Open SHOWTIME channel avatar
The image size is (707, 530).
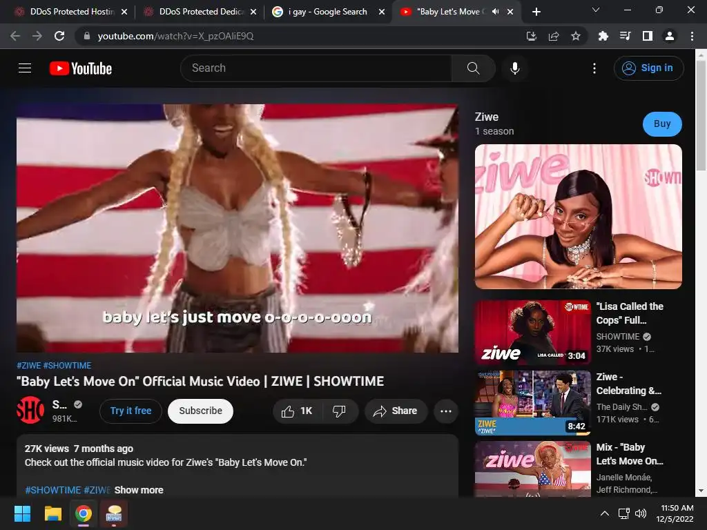point(30,410)
